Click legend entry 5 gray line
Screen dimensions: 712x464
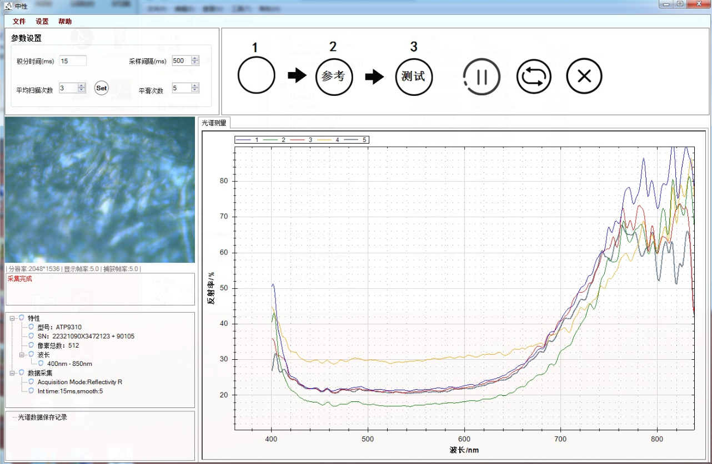[x=355, y=140]
